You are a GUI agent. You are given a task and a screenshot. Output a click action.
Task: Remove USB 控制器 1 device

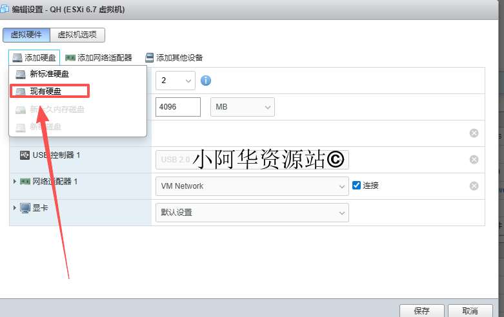(x=474, y=159)
